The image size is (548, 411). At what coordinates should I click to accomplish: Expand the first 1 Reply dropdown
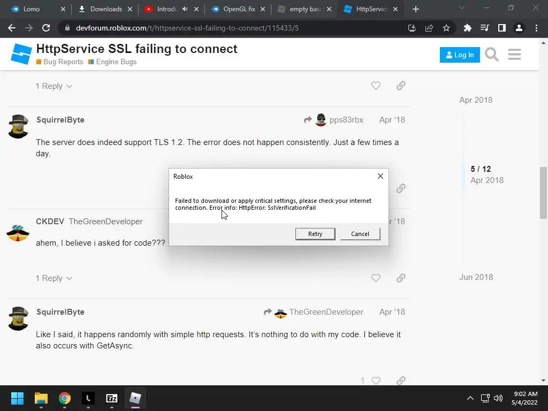point(54,86)
